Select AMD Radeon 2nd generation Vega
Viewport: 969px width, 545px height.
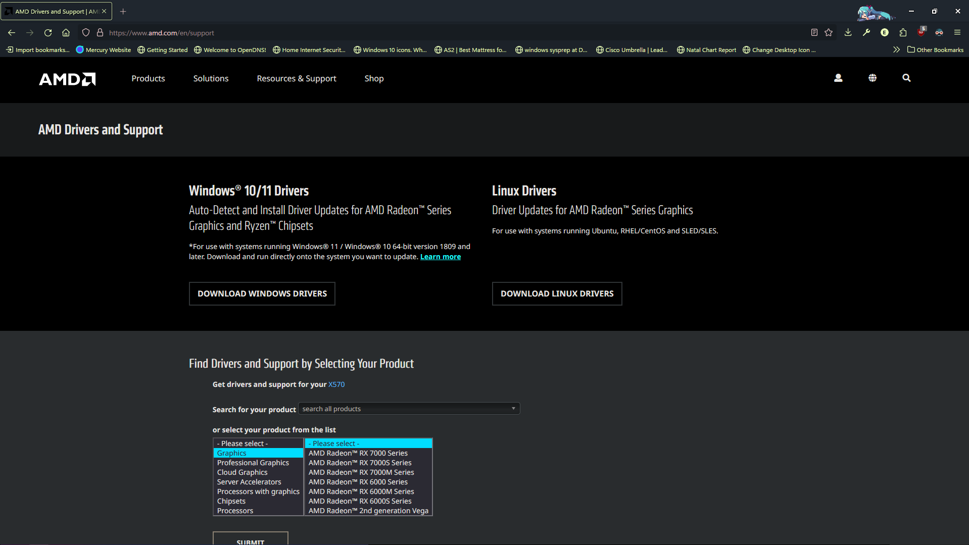tap(368, 511)
